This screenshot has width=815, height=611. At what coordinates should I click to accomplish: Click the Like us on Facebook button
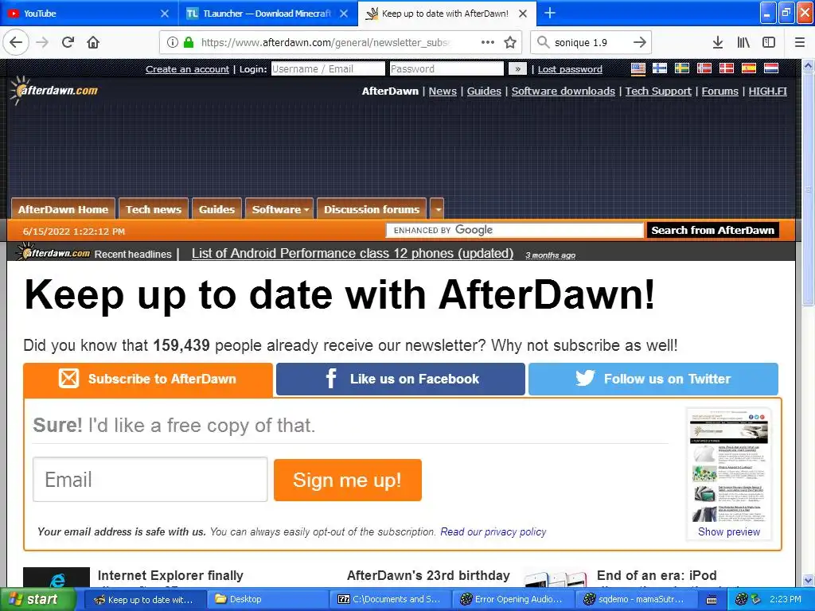pos(400,379)
